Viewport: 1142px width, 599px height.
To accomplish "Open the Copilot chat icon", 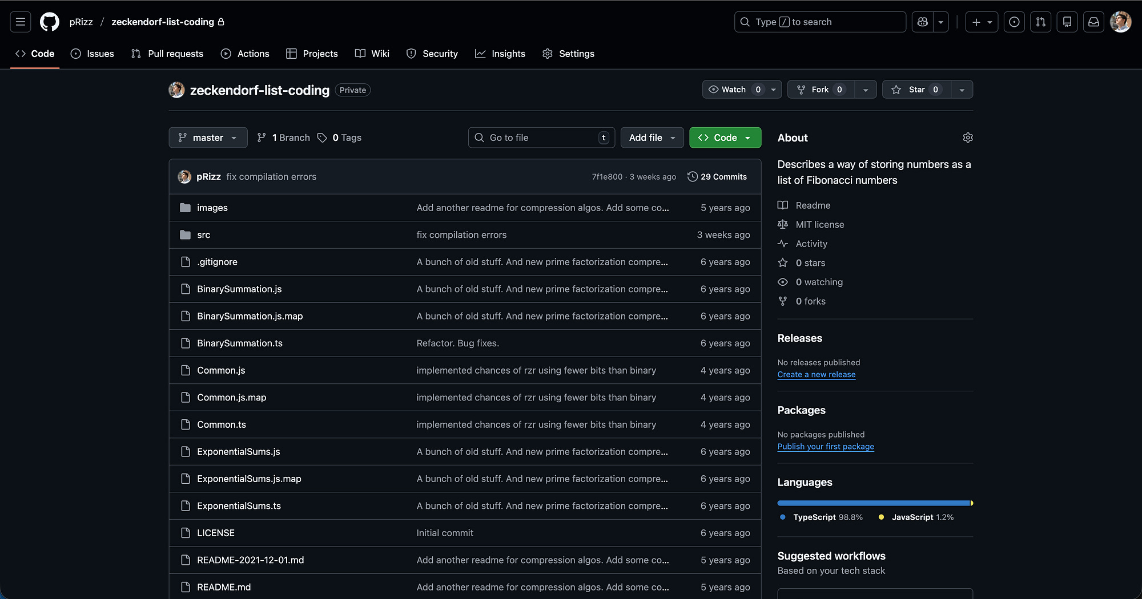I will click(922, 22).
